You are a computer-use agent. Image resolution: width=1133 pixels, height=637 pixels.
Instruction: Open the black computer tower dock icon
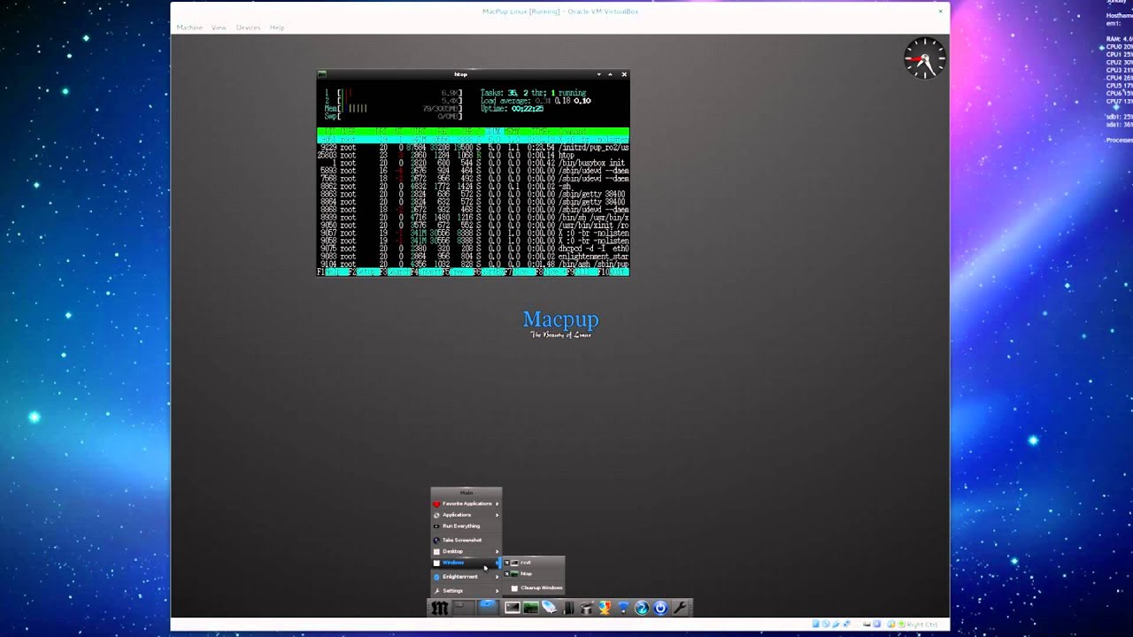pyautogui.click(x=568, y=608)
